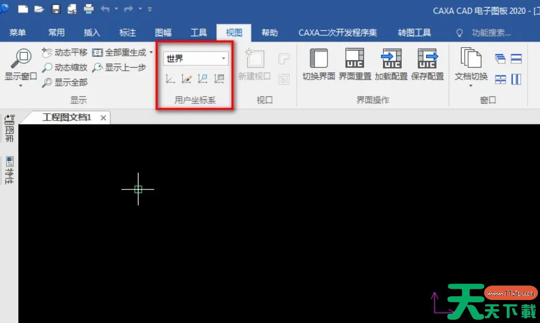Save the document with the floppy icon
Screen dimensions: 540x323
(x=56, y=9)
